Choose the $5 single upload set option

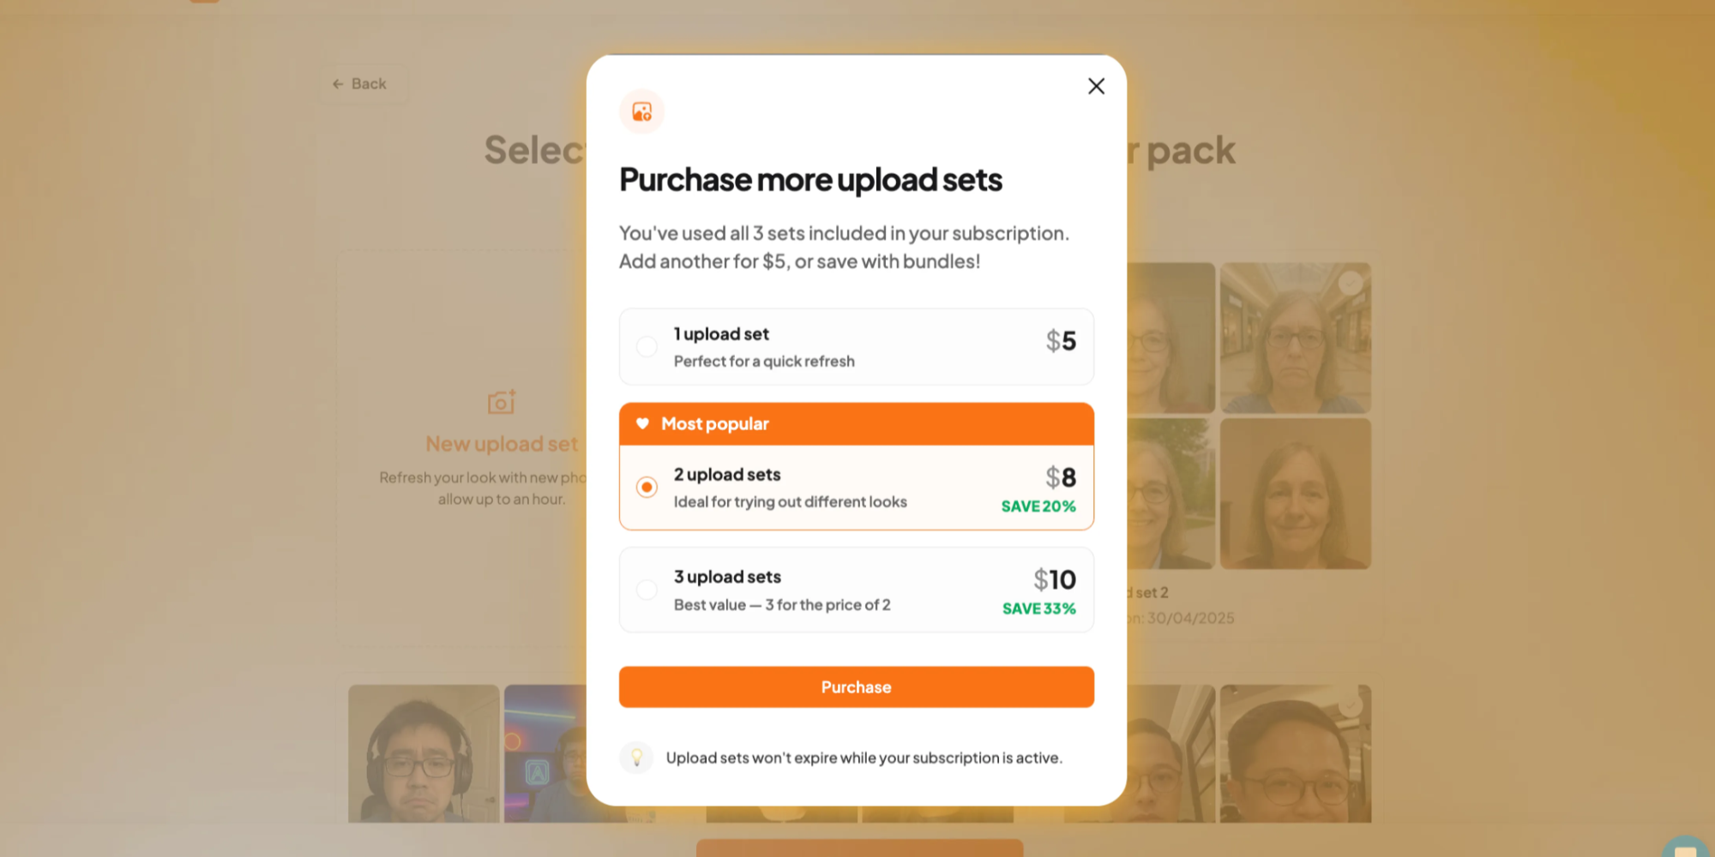857,346
